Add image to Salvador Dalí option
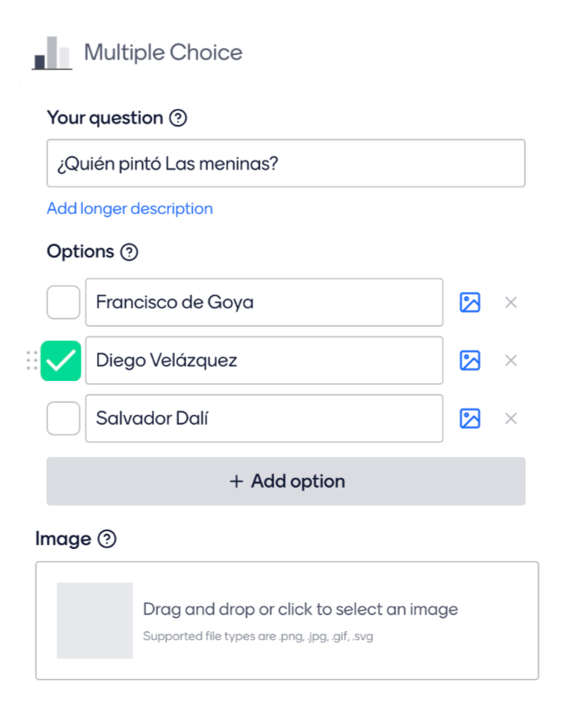This screenshot has height=725, width=584. (470, 418)
